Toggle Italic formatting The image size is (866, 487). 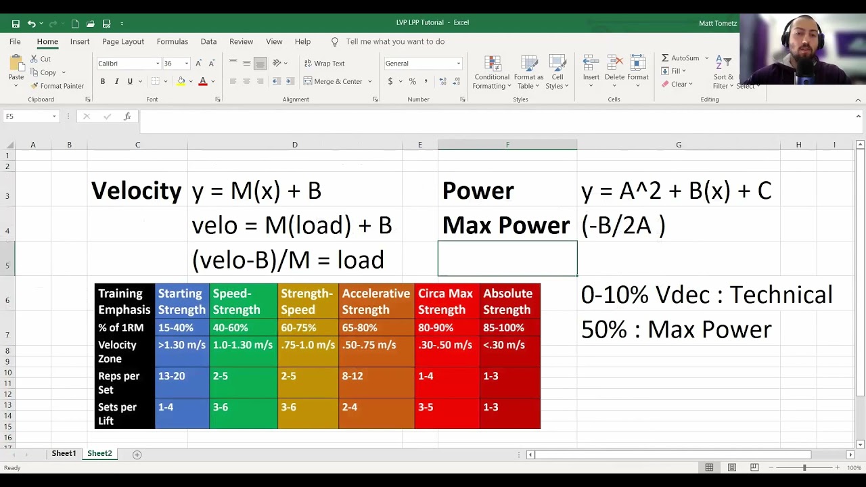point(116,81)
